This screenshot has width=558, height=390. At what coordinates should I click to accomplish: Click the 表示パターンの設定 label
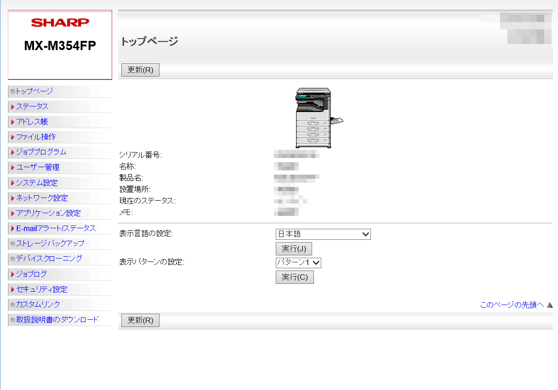coord(152,262)
